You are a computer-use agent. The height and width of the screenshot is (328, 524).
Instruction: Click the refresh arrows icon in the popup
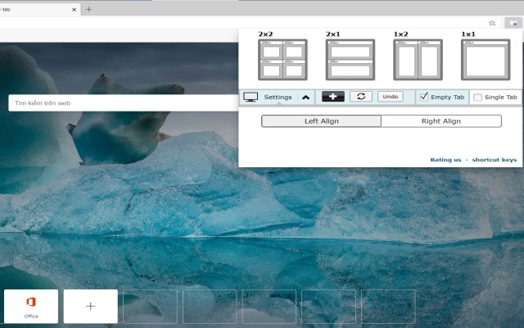[361, 97]
